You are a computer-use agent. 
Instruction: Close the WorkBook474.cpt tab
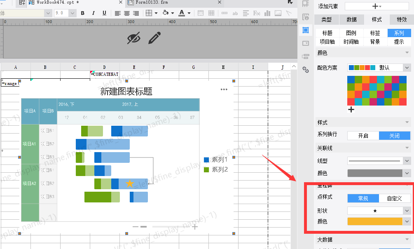pyautogui.click(x=121, y=2)
